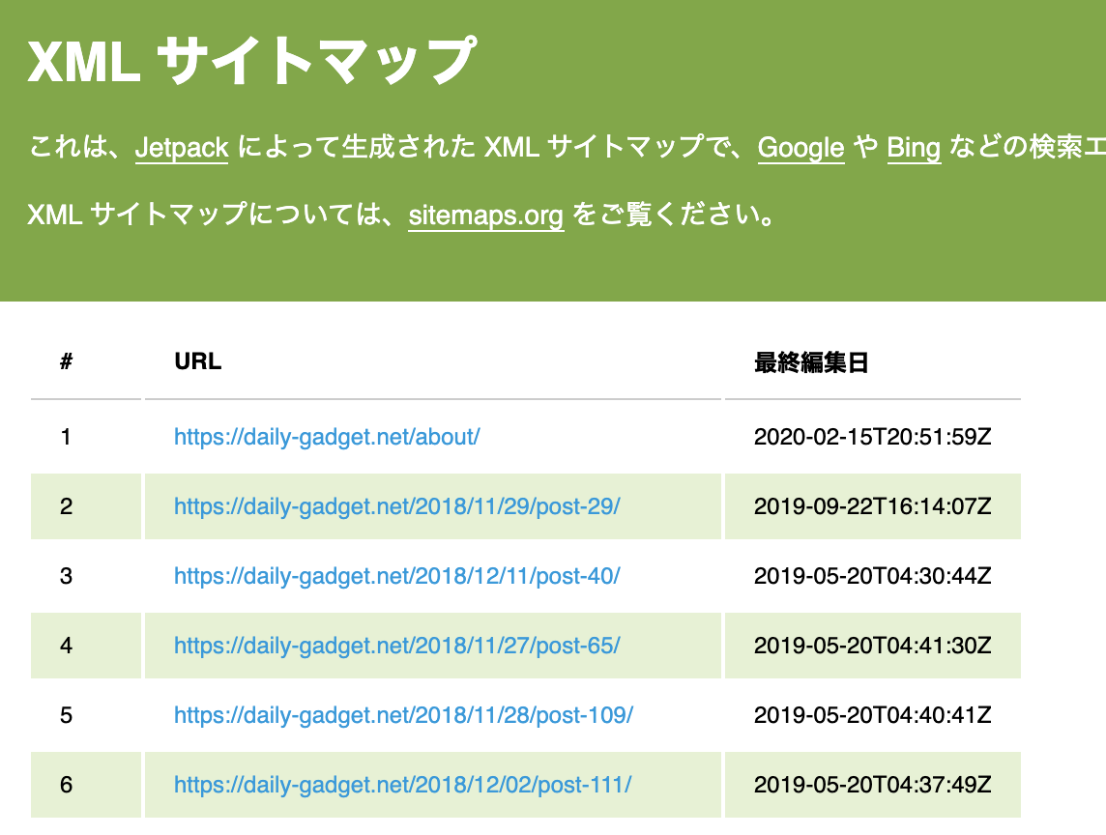This screenshot has width=1106, height=835.
Task: Visit sitemaps.org from the description
Action: 485,216
